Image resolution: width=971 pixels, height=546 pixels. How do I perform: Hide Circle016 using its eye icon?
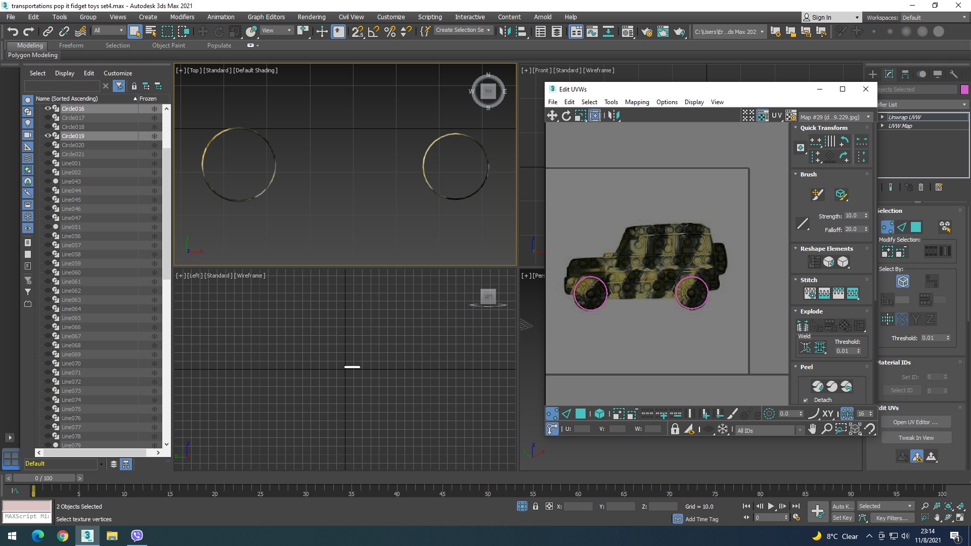(x=48, y=109)
